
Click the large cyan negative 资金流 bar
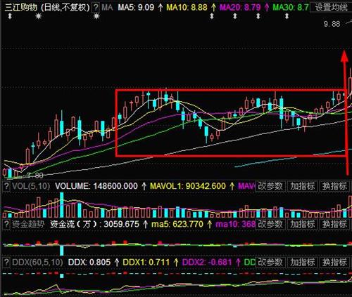(x=62, y=250)
